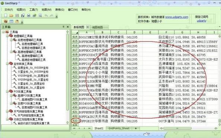Collapse the 高德POI采集工具集 node

coord(11,96)
